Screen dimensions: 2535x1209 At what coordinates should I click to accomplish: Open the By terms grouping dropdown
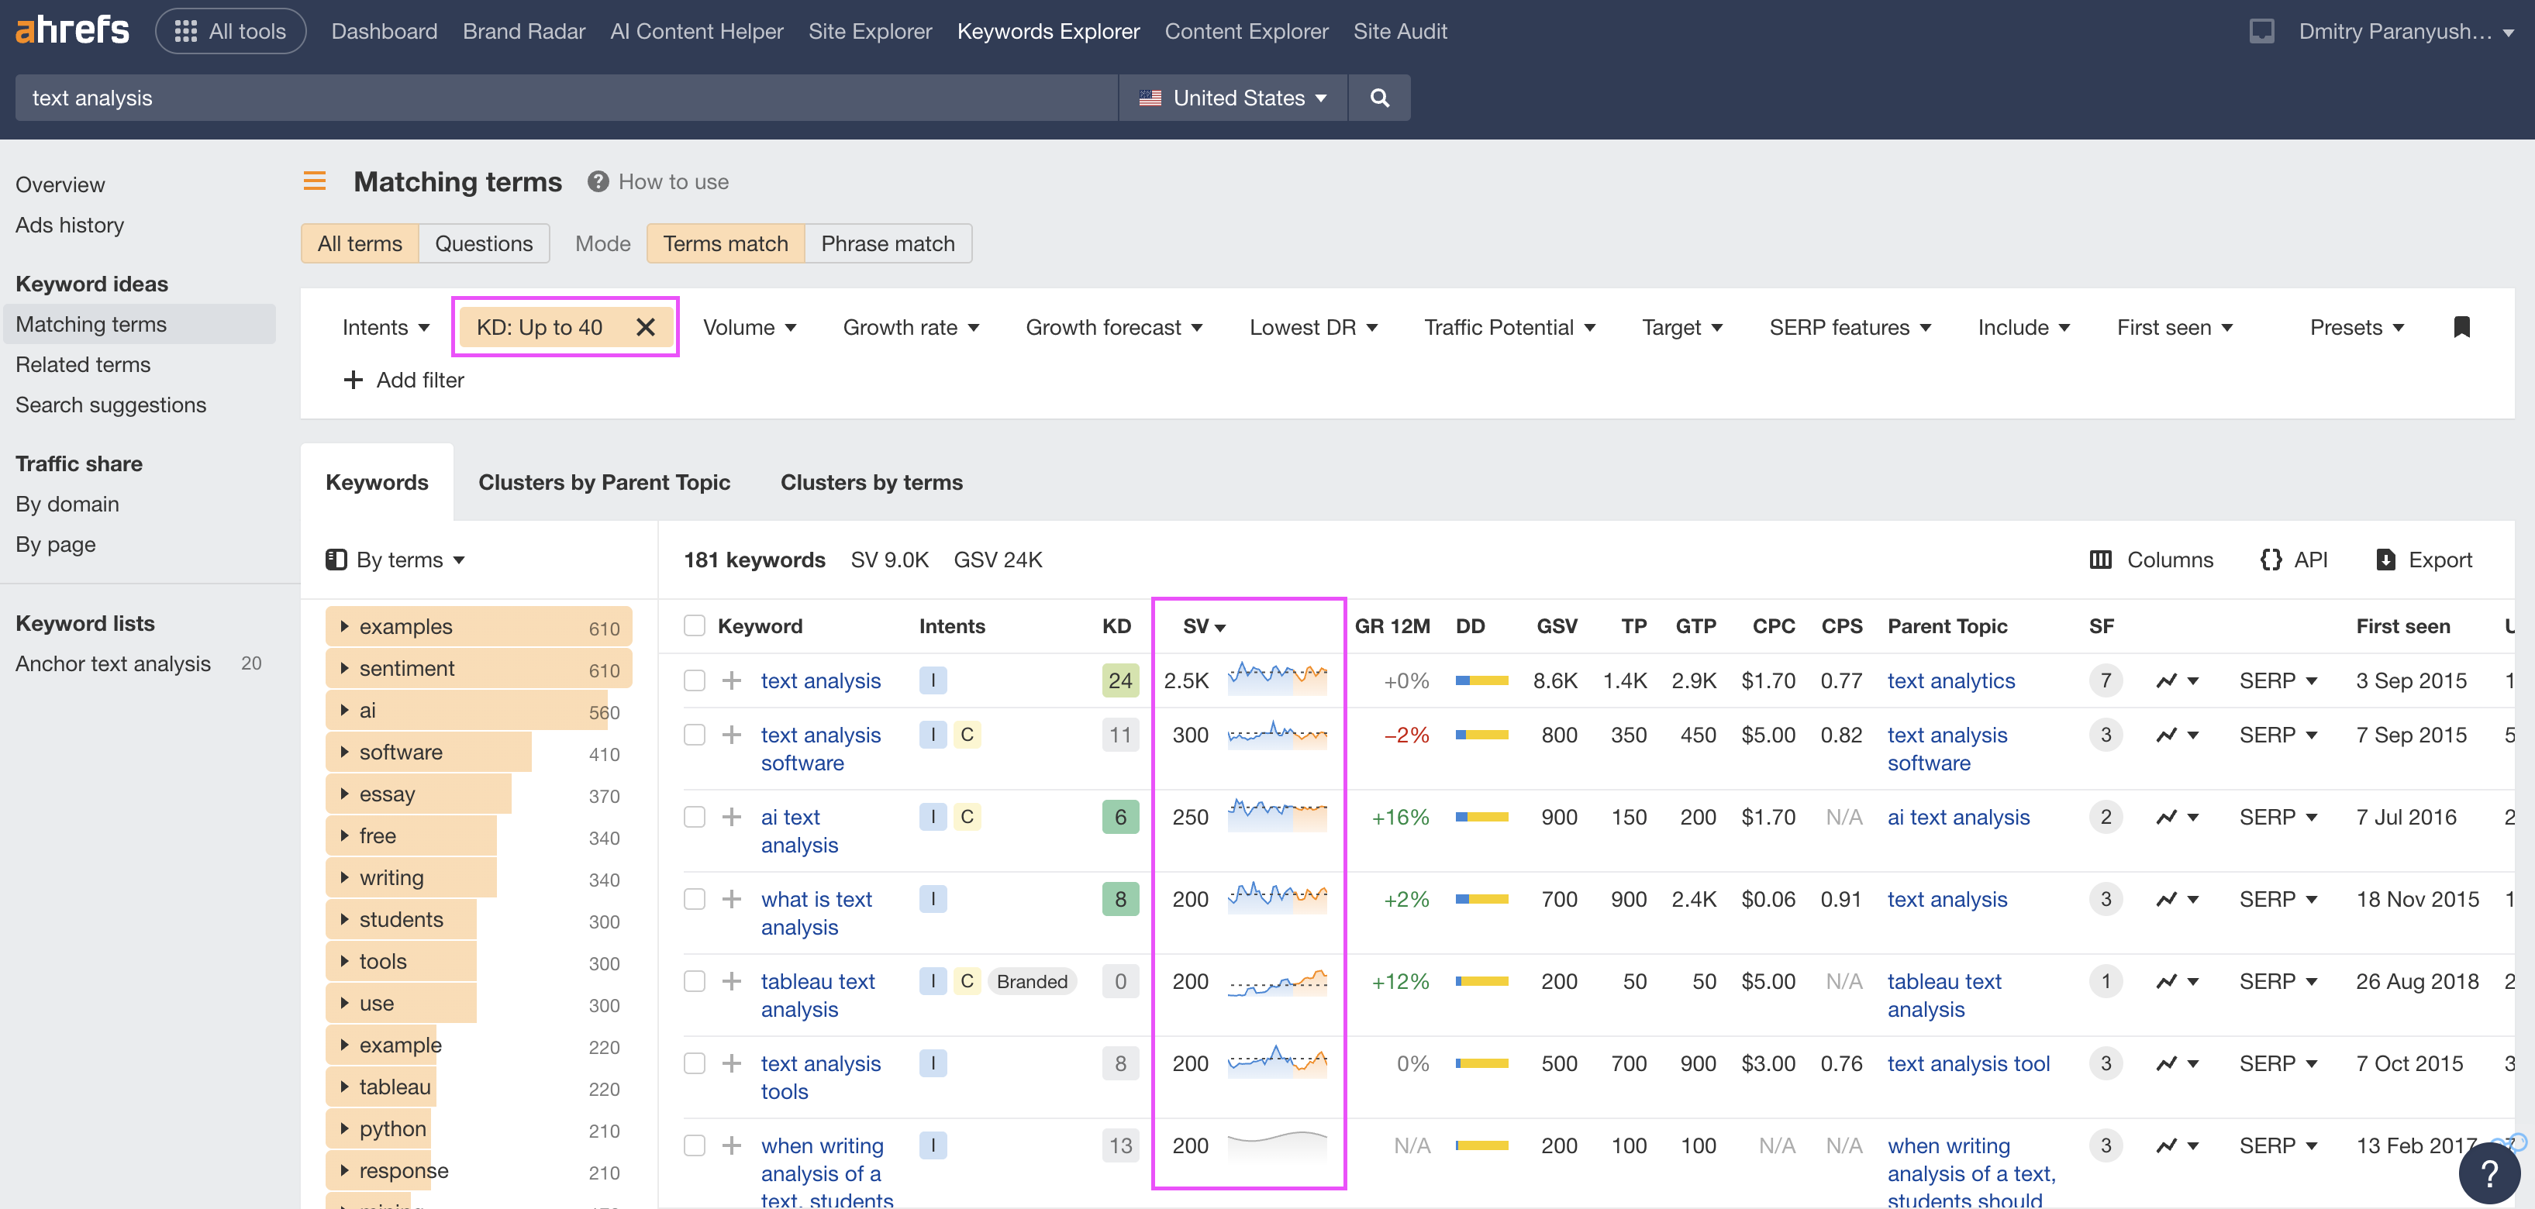395,560
